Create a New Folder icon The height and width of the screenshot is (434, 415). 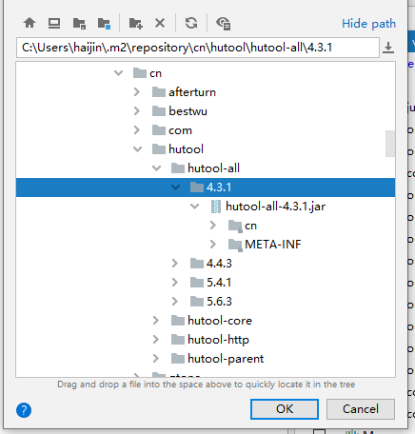(135, 23)
